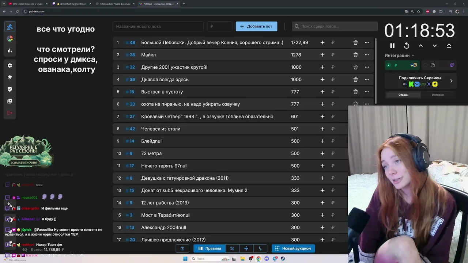Delete the Выстрел в пустоту lot
The height and width of the screenshot is (263, 468).
click(355, 92)
